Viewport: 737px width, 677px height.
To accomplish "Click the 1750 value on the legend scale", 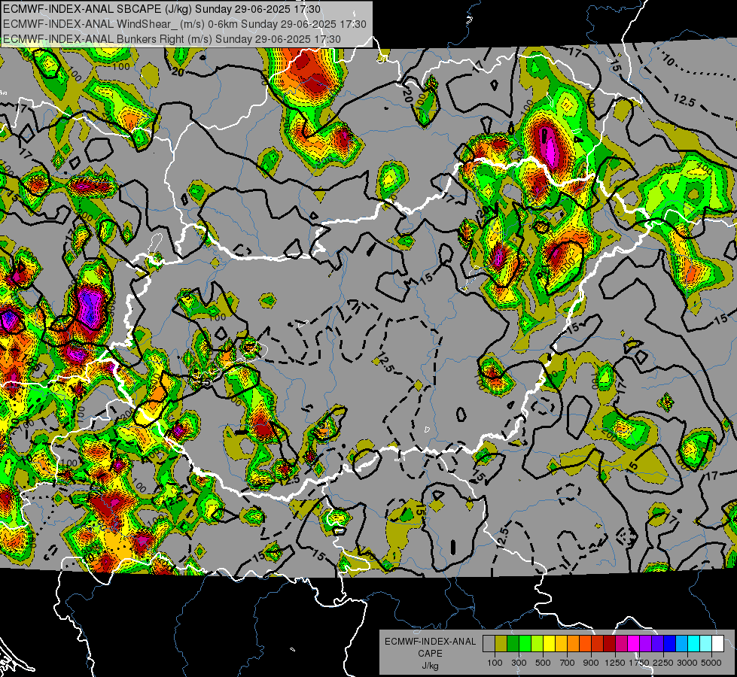I will (639, 663).
